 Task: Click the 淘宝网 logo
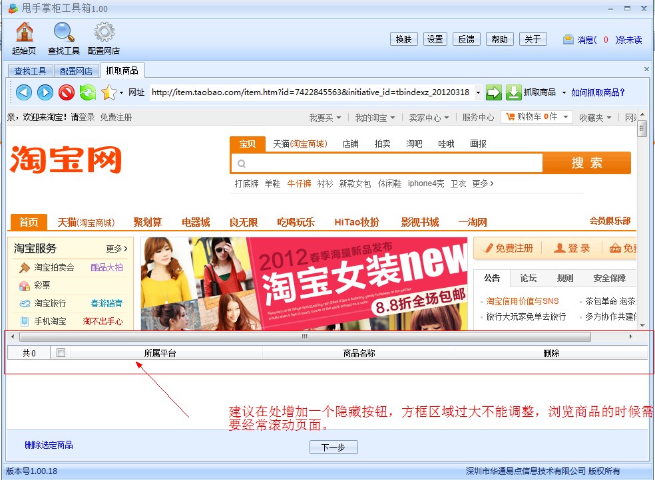point(66,159)
